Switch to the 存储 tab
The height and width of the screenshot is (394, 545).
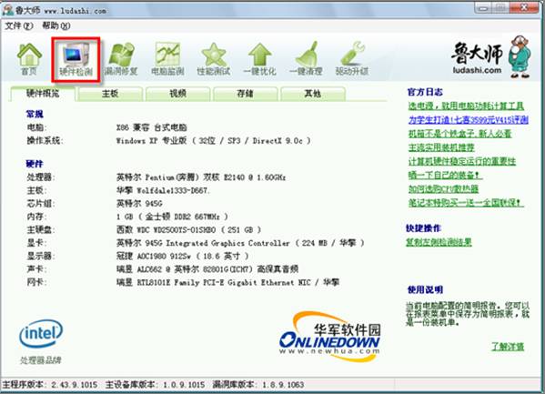pyautogui.click(x=245, y=94)
